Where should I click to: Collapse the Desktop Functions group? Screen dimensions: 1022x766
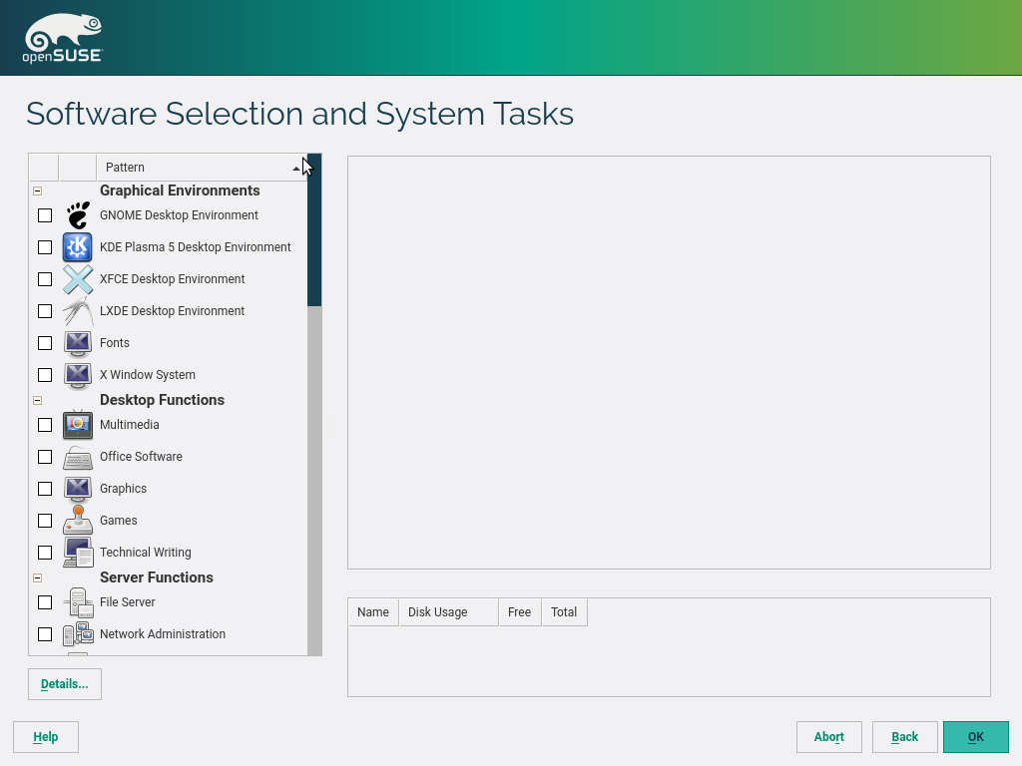pos(37,401)
